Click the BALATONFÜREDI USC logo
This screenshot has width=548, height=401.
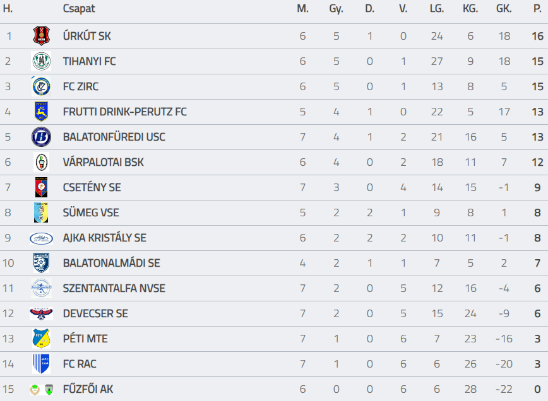click(41, 137)
